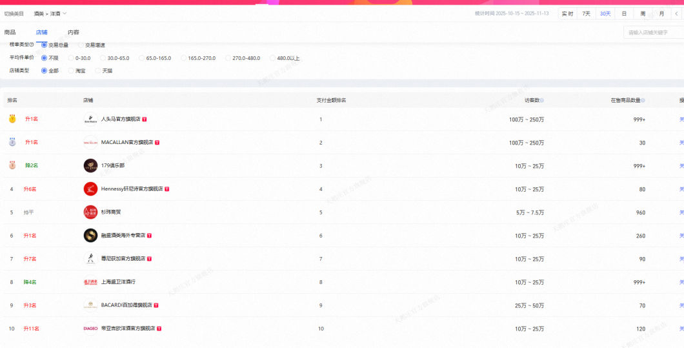The width and height of the screenshot is (684, 348).
Task: Click the gold medal rank icon
Action: pos(12,119)
